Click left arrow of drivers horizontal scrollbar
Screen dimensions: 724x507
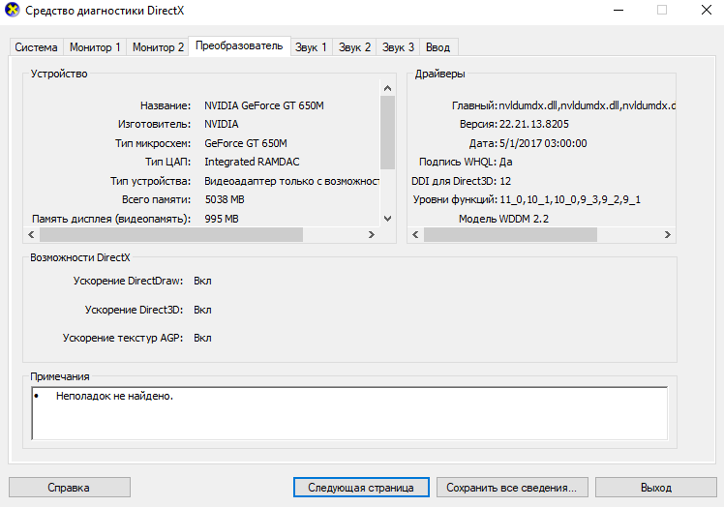(415, 234)
